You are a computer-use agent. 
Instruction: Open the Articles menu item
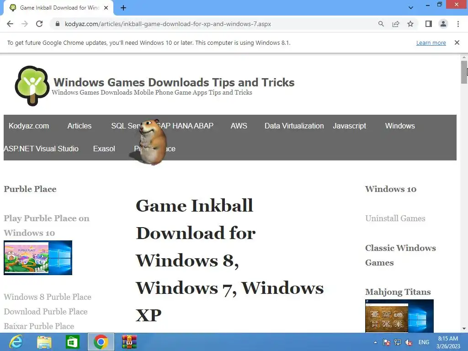point(80,126)
